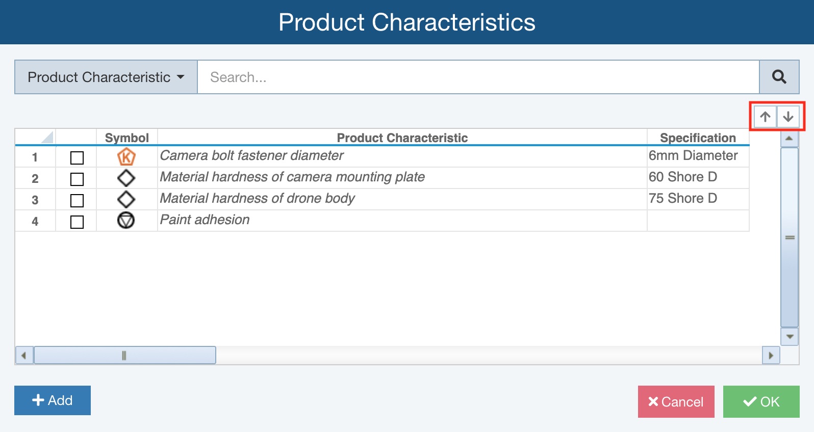Click the orange K symbol in row 1
Image resolution: width=814 pixels, height=432 pixels.
(126, 157)
